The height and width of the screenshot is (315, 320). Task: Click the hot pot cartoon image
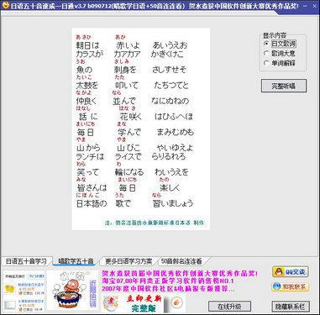tap(67, 290)
